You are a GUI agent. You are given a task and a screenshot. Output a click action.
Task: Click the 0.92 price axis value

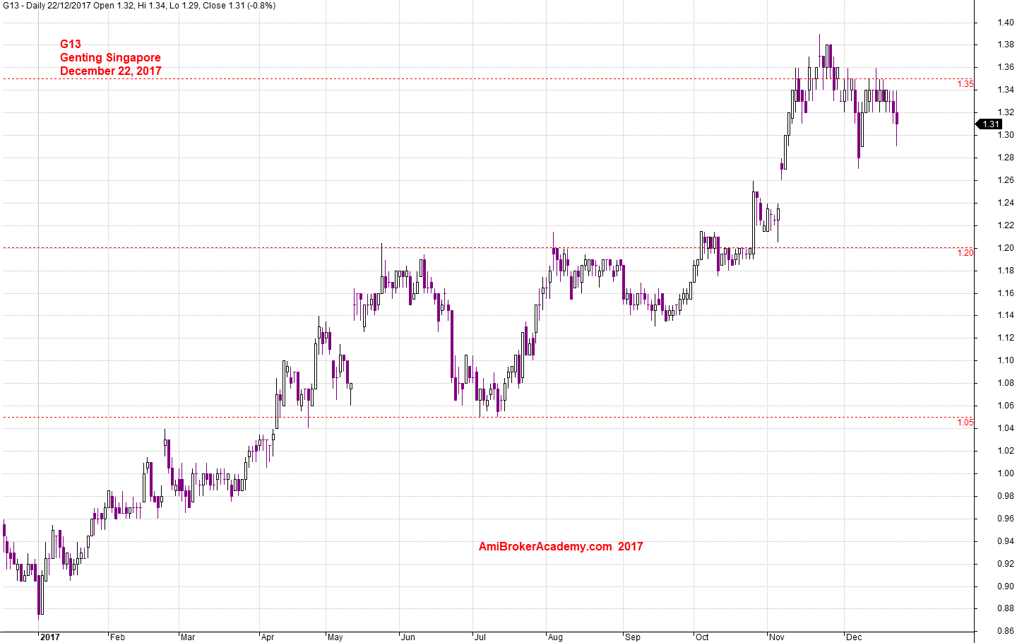(x=1006, y=564)
